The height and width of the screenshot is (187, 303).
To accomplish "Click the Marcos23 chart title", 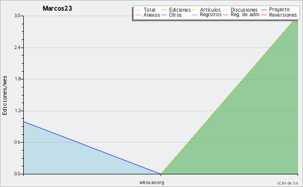I will pos(58,8).
